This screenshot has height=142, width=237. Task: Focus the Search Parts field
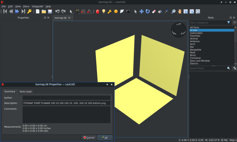coord(208,68)
